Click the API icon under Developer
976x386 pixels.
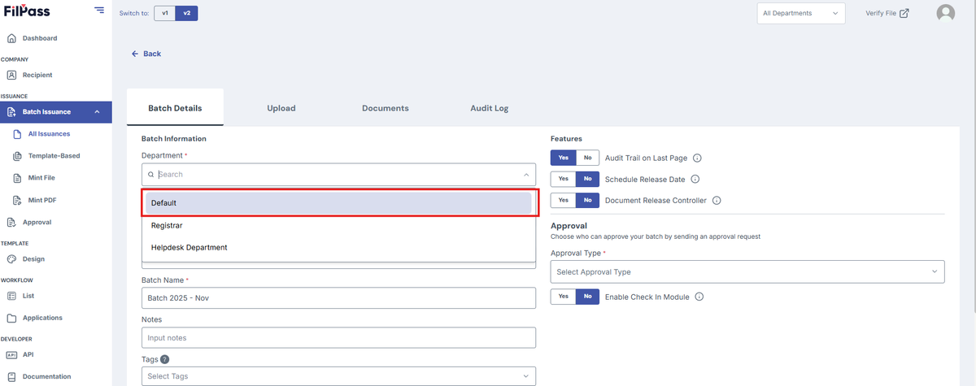11,355
